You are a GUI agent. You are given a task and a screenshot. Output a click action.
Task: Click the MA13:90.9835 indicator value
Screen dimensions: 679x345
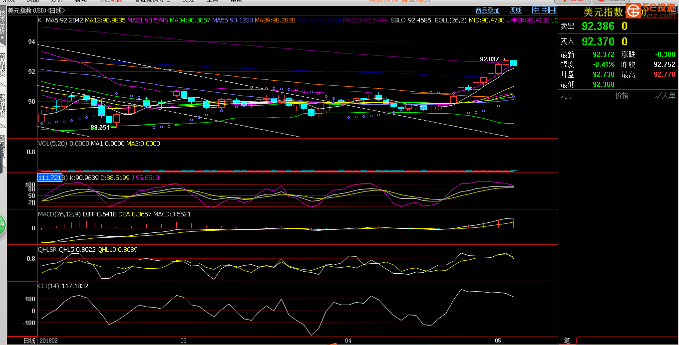pyautogui.click(x=105, y=20)
